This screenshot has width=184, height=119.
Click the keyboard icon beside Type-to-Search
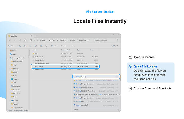130,57
